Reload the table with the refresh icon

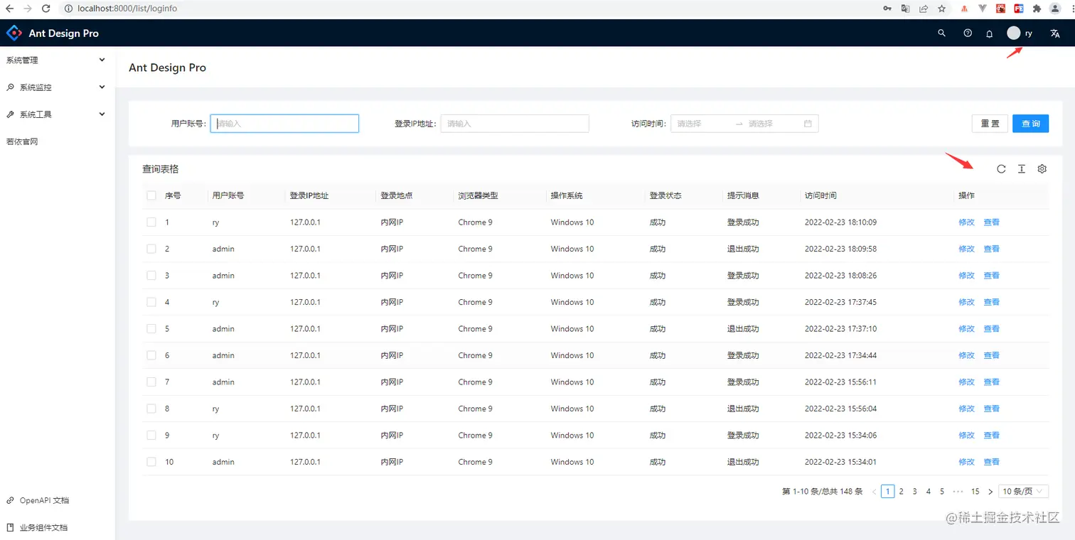pyautogui.click(x=1001, y=169)
